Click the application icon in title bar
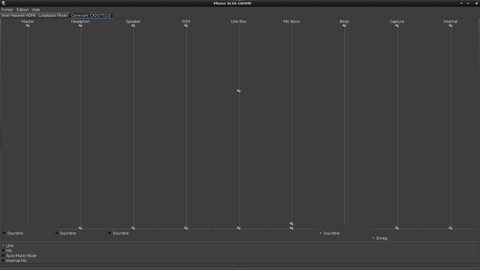The image size is (480, 270). click(x=3, y=3)
